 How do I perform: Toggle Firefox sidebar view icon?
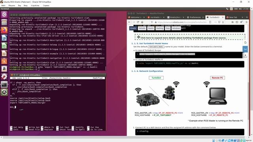[x=237, y=22]
